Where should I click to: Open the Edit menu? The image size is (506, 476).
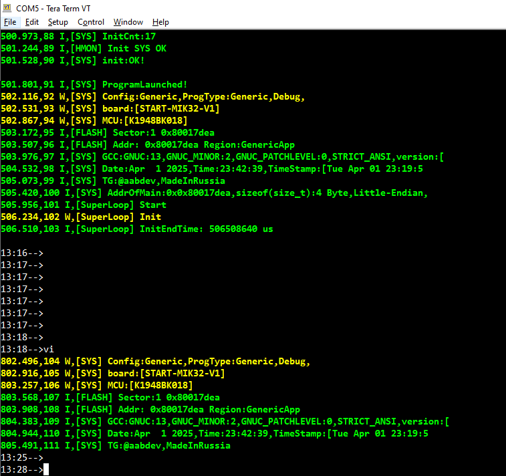click(32, 22)
